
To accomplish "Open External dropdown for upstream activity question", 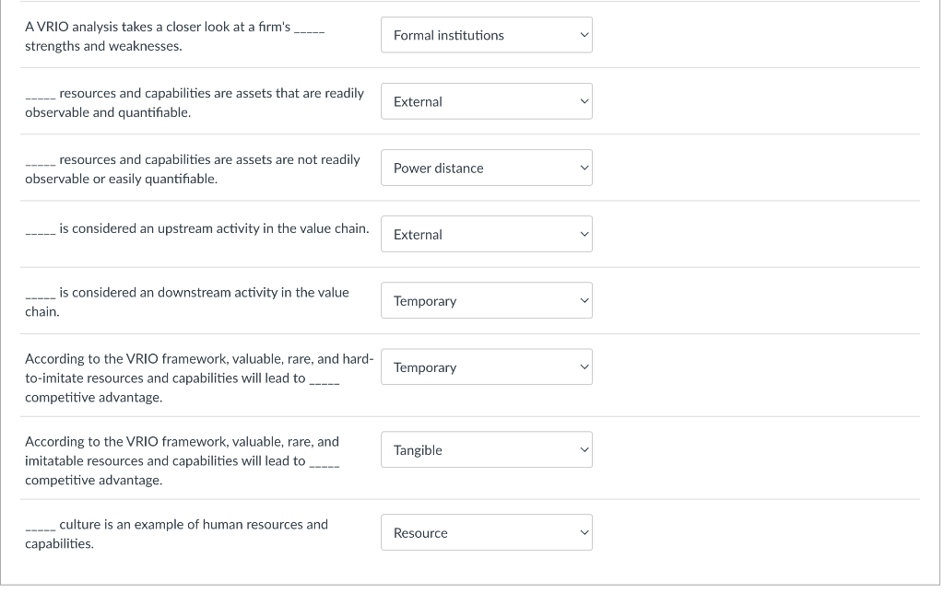I will click(486, 235).
